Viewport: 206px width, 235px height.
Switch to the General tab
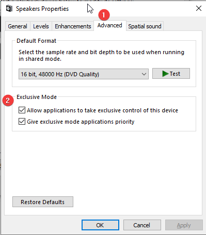pos(18,26)
